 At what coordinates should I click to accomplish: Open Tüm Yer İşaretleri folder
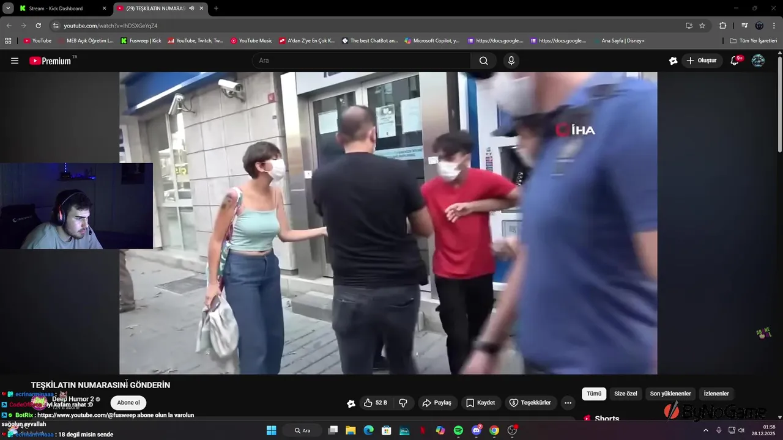pyautogui.click(x=753, y=40)
